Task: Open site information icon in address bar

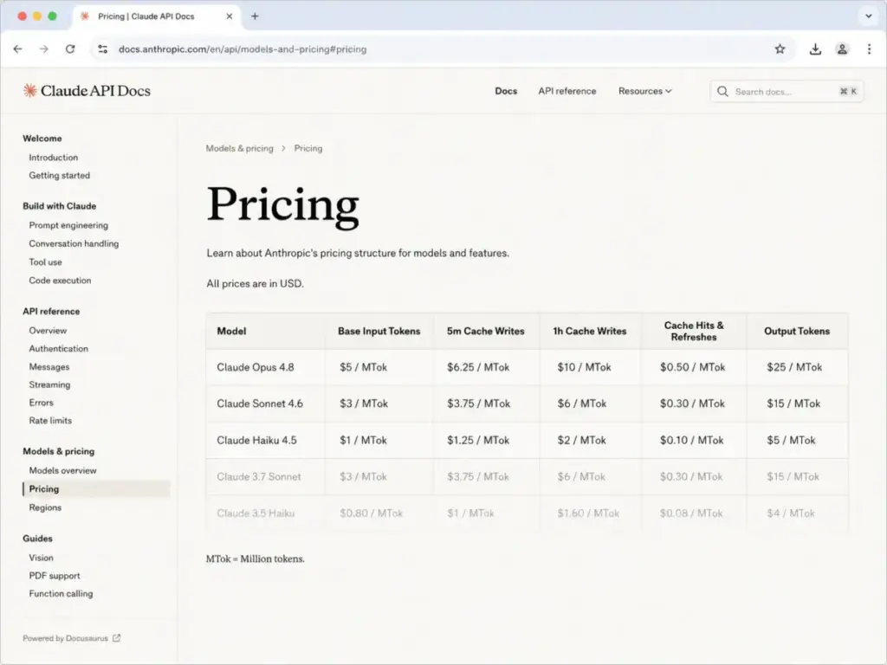Action: pos(102,49)
